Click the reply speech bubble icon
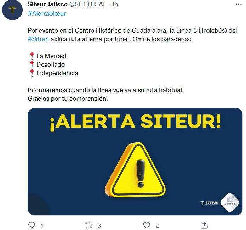Screen dimensions: 246x230 32,225
